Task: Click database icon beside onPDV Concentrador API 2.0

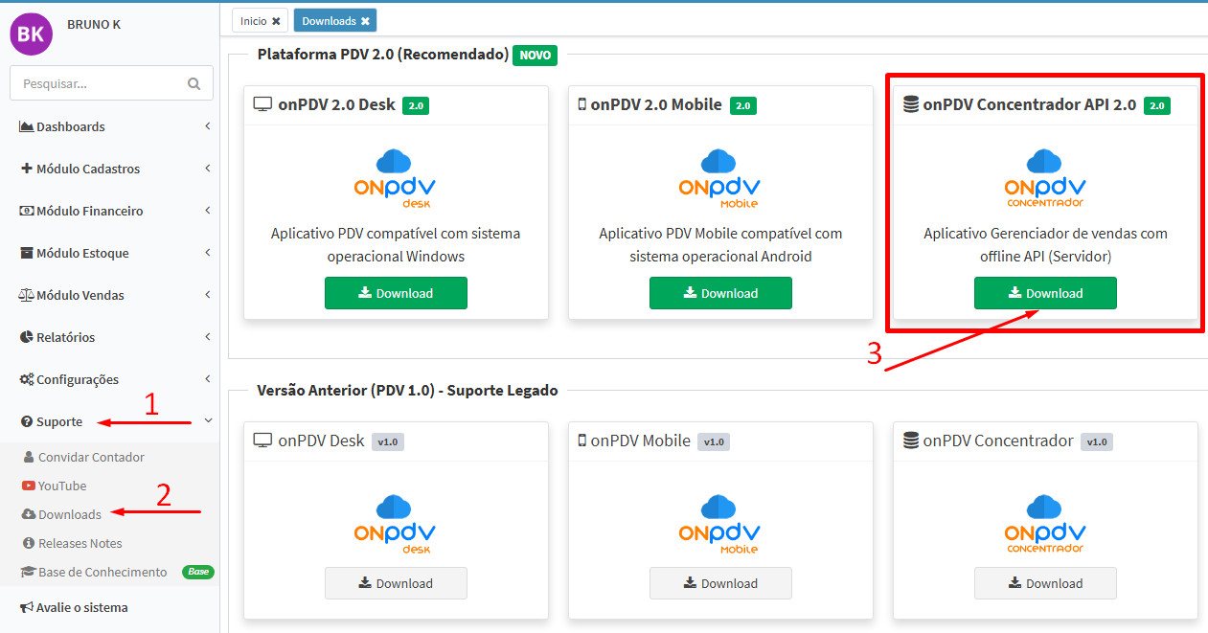Action: [x=911, y=104]
